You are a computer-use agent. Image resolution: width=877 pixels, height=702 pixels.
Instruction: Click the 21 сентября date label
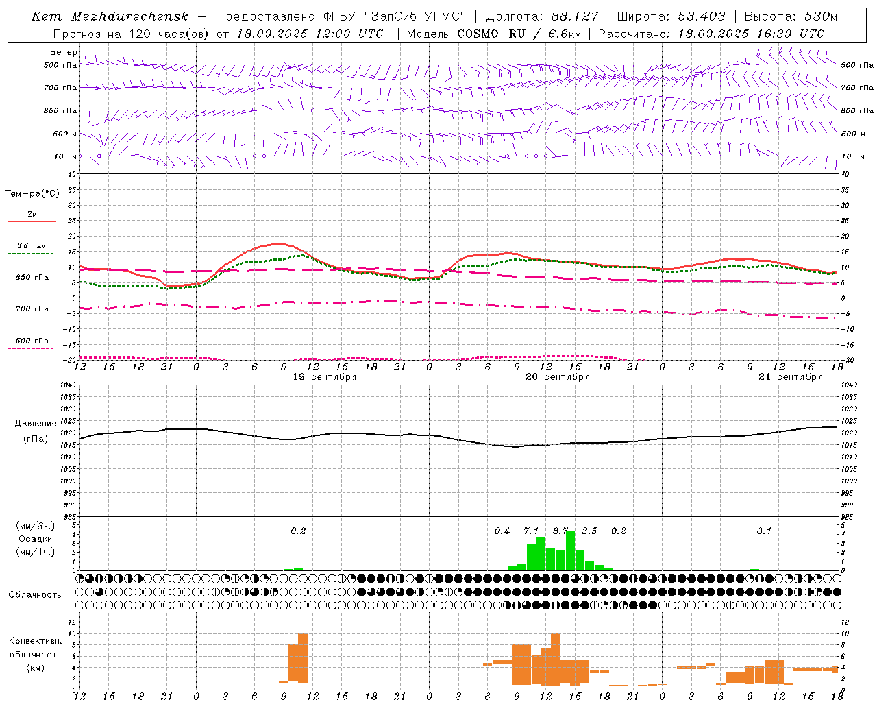point(791,376)
